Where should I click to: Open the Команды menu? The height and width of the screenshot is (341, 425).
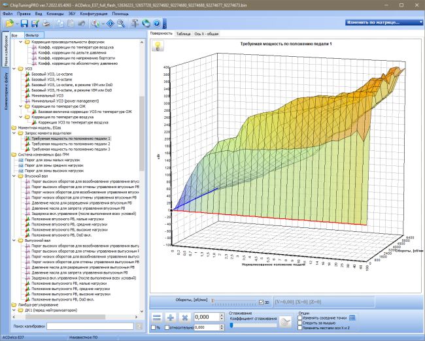55,14
